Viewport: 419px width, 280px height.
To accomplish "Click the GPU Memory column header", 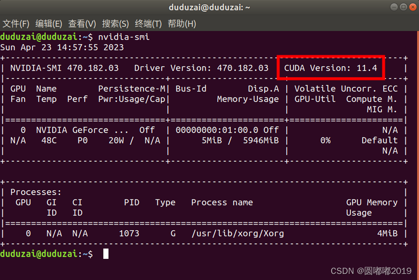I will [x=372, y=203].
